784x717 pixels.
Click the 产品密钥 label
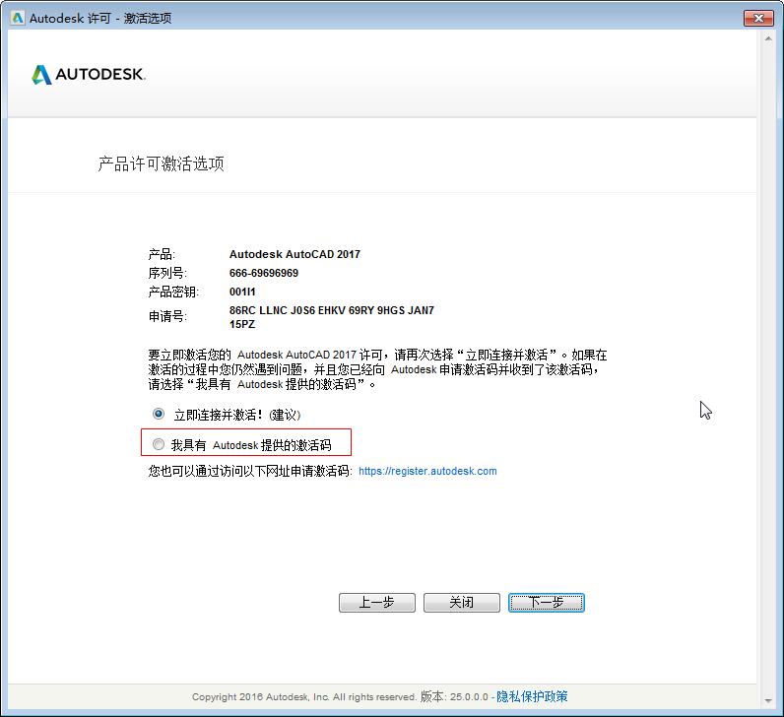tap(173, 292)
